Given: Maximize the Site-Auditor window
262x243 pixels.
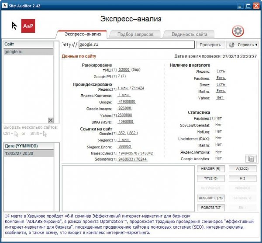Looking at the screenshot, I should click(248, 6).
